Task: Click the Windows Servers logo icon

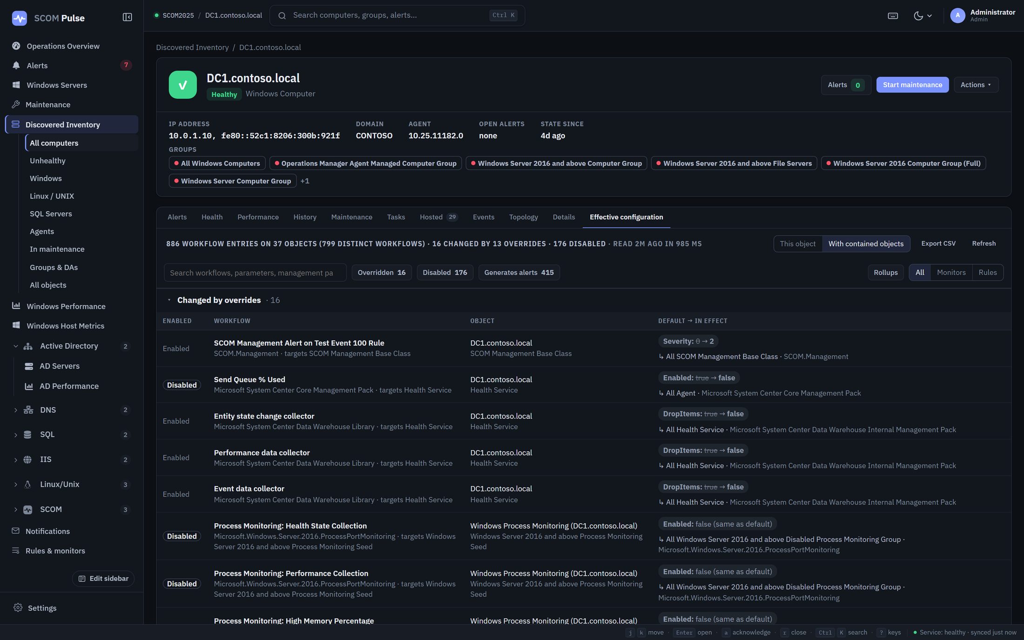Action: [x=16, y=85]
